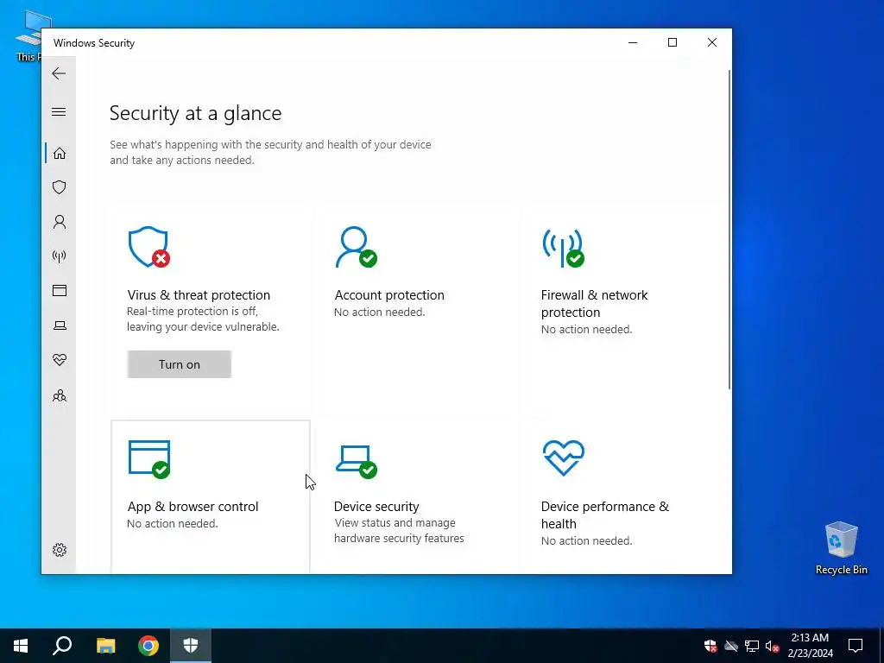
Task: Open Virus & threat protection title
Action: point(199,295)
